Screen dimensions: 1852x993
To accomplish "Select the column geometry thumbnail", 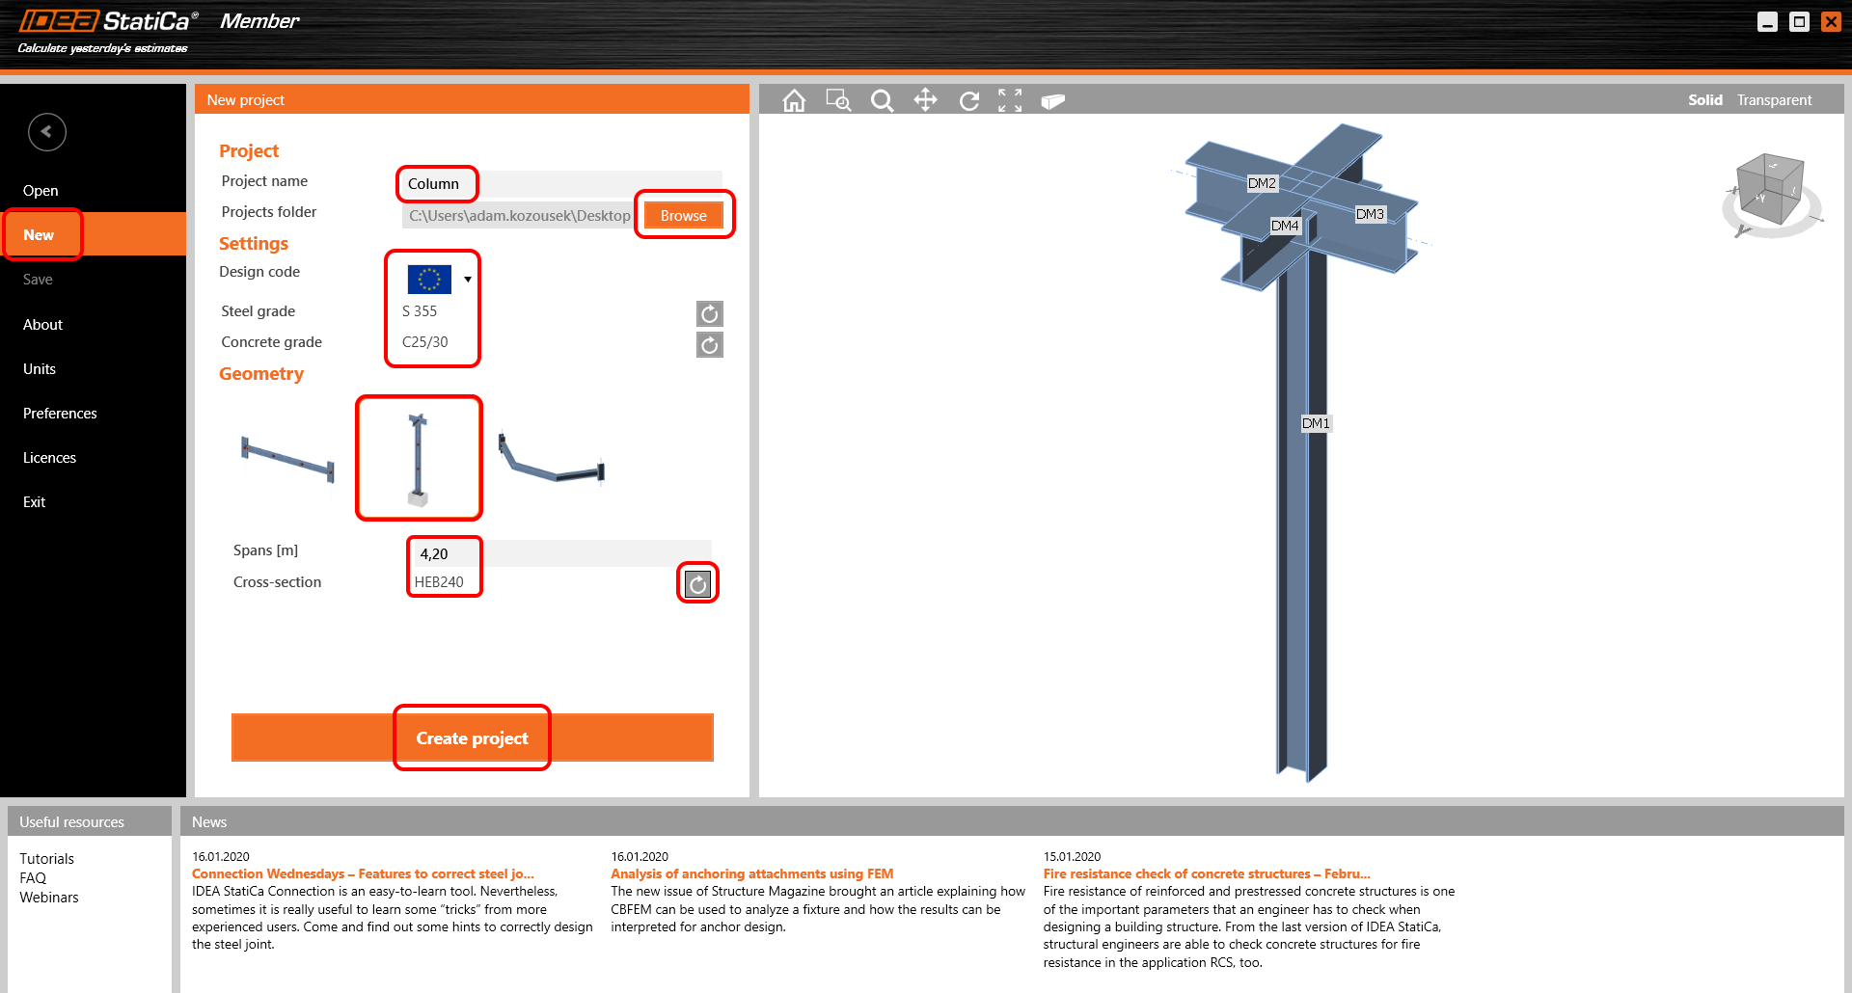I will coord(418,459).
